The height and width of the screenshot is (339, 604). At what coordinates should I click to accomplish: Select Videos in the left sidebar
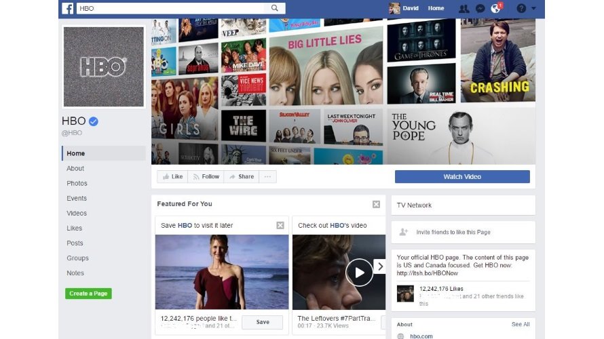(77, 213)
